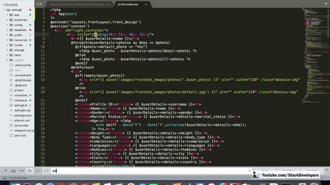The image size is (330, 185).
Task: Click the vendor folder icon
Action: click(11, 60)
